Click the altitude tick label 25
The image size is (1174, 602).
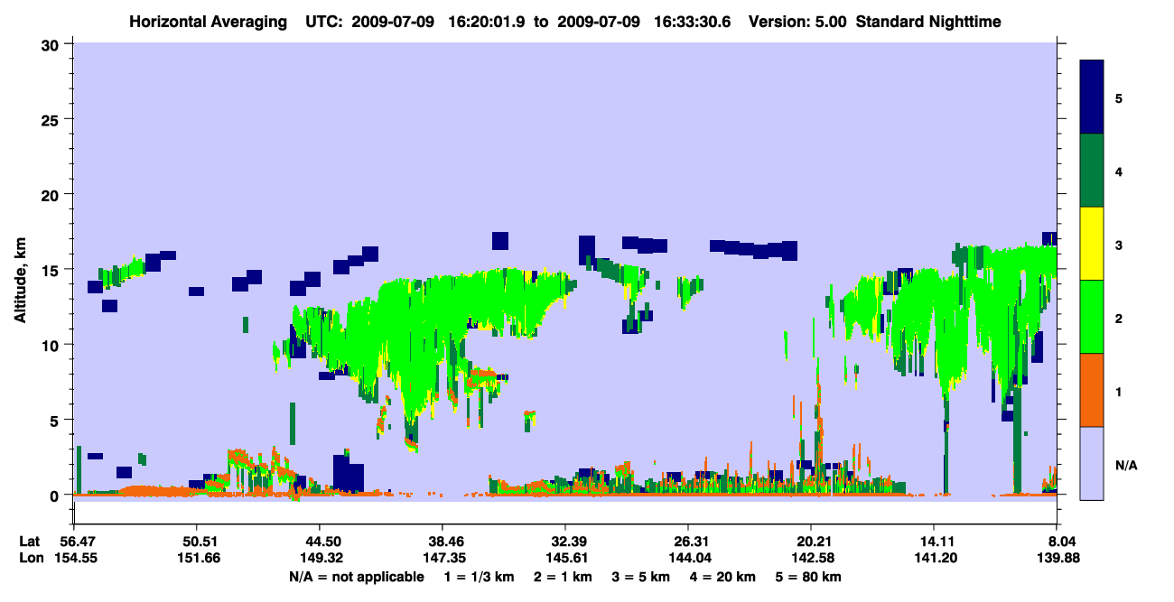pos(52,119)
